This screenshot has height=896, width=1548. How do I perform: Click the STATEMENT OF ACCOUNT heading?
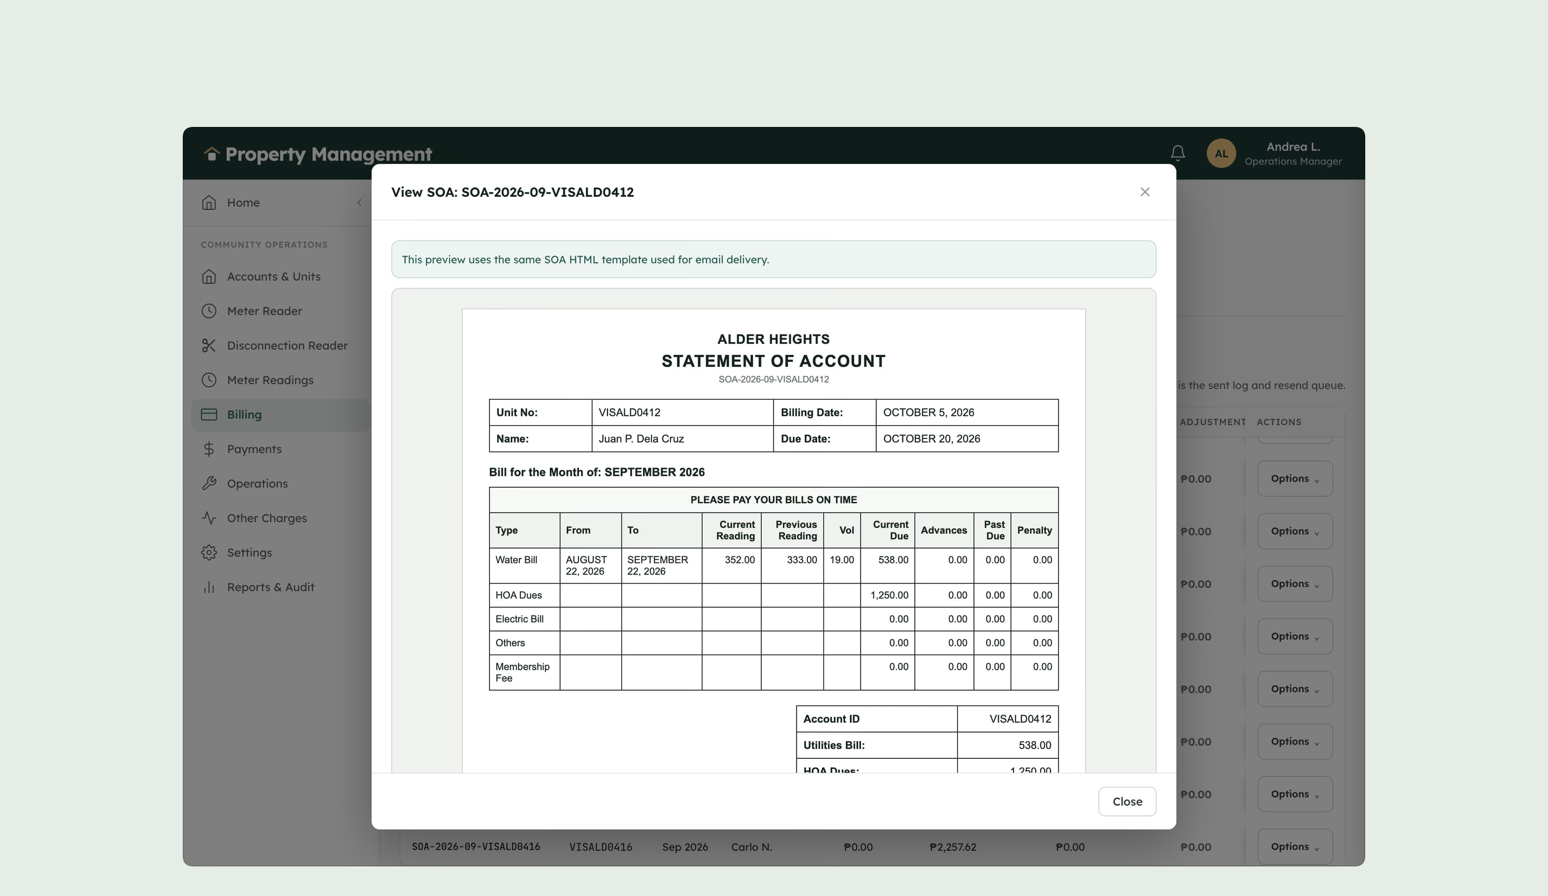coord(773,361)
